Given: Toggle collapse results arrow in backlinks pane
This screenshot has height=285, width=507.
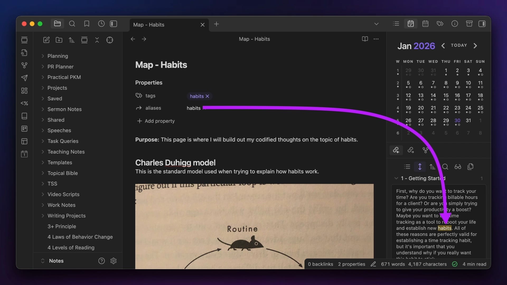Looking at the screenshot, I should [x=420, y=167].
